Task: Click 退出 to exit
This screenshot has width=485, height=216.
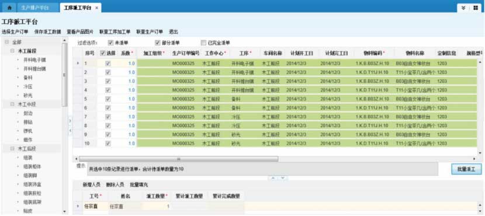Action: pyautogui.click(x=173, y=32)
